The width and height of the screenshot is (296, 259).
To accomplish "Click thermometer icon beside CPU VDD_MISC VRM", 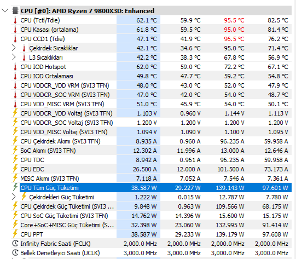I will (15, 104).
